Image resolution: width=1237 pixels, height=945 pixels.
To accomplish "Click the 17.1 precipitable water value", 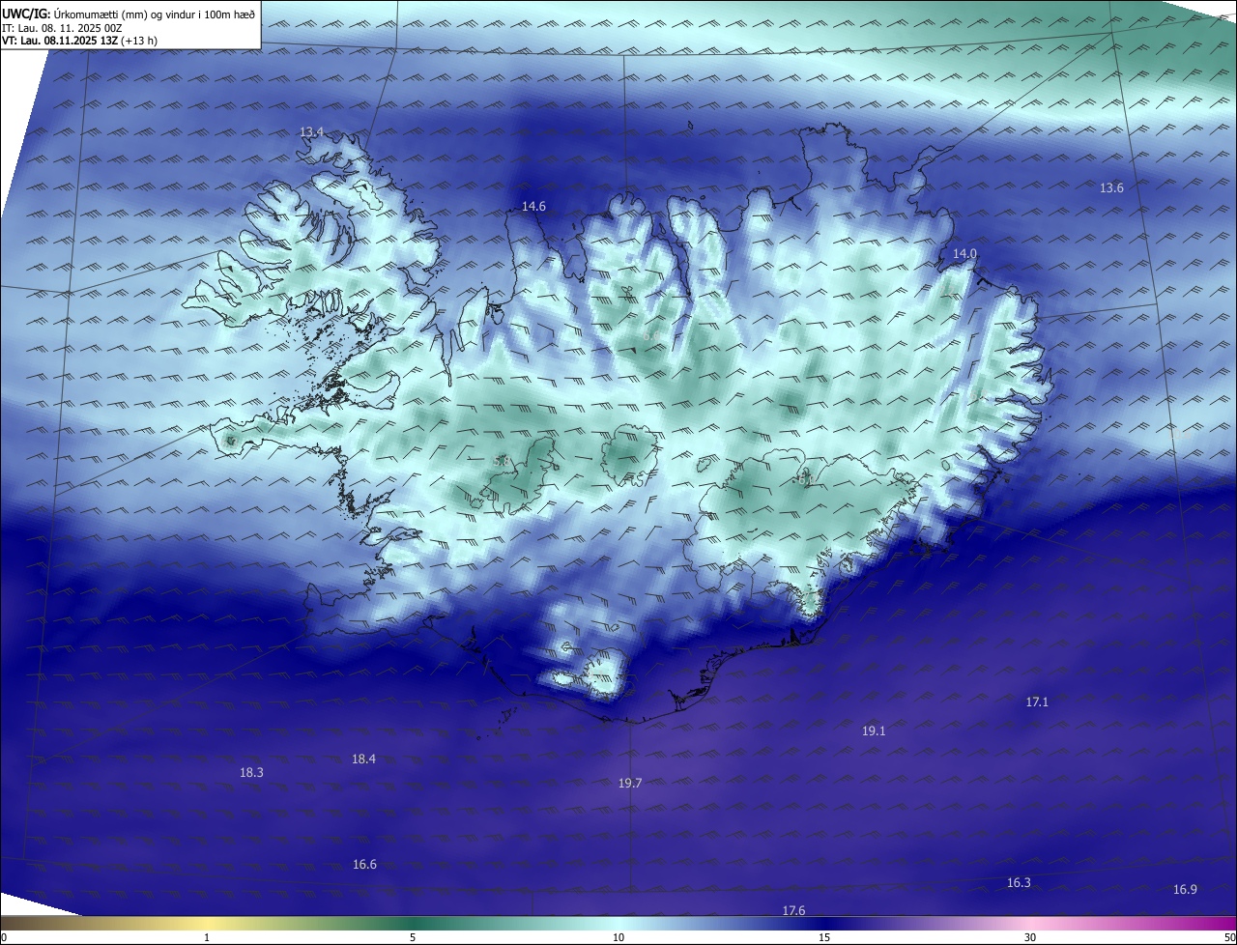I will click(x=1036, y=702).
